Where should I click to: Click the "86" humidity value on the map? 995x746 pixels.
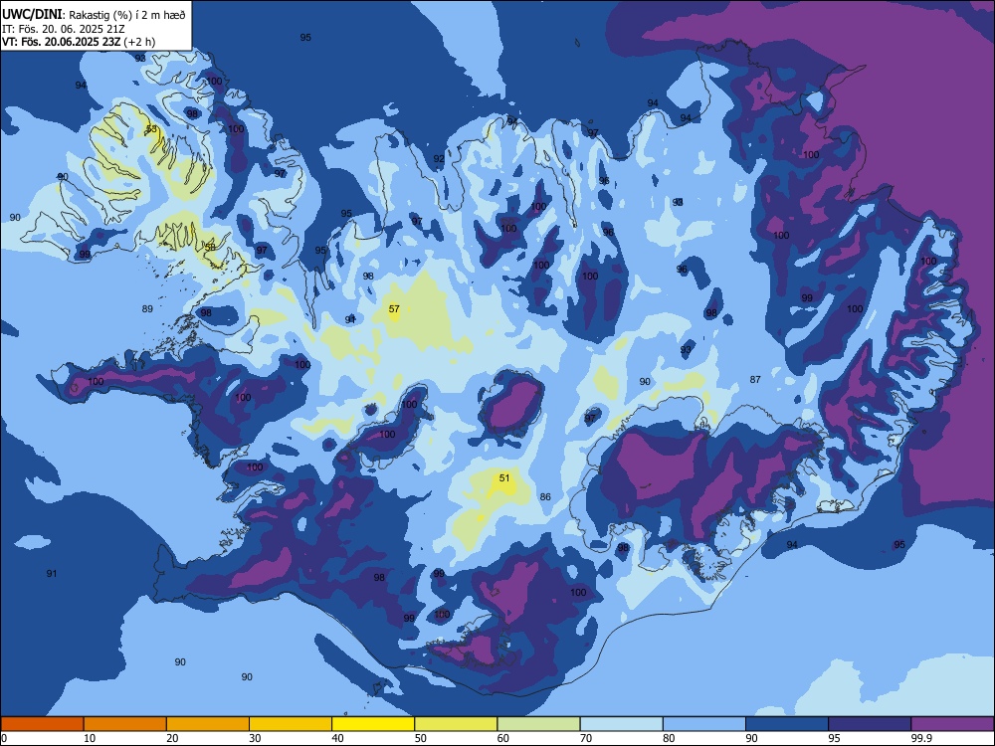(545, 496)
